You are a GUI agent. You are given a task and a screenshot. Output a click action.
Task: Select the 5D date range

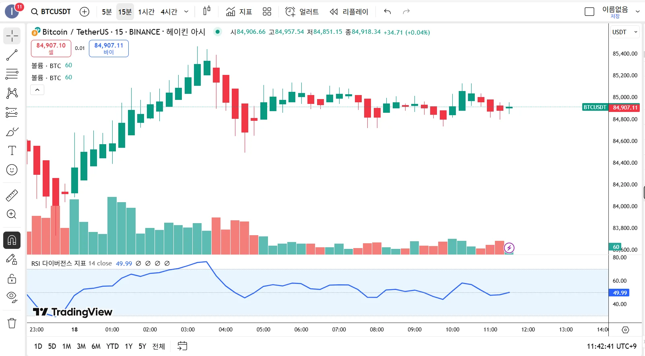[x=52, y=346]
